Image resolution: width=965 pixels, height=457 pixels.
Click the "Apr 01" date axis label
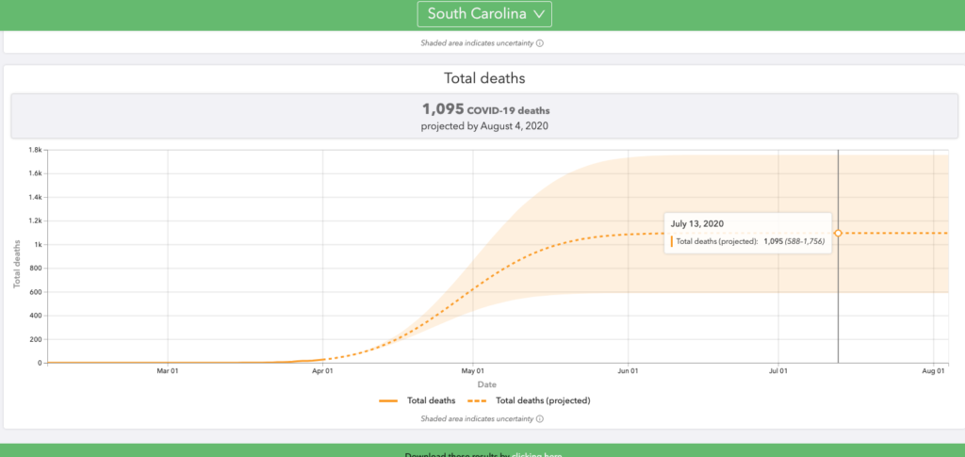323,372
